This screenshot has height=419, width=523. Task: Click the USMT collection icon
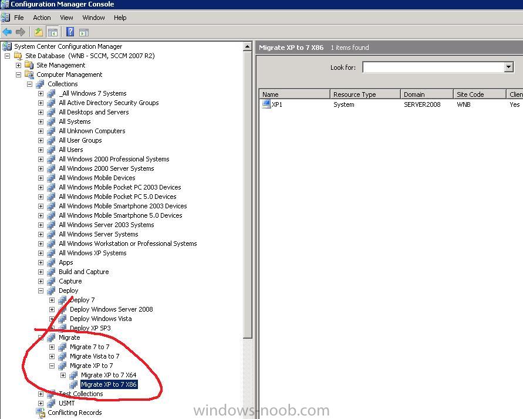(x=51, y=403)
